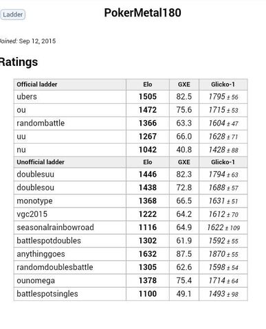Click the Ladder button

click(x=12, y=14)
